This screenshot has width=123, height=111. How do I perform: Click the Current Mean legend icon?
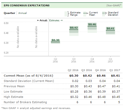pyautogui.click(x=85, y=14)
